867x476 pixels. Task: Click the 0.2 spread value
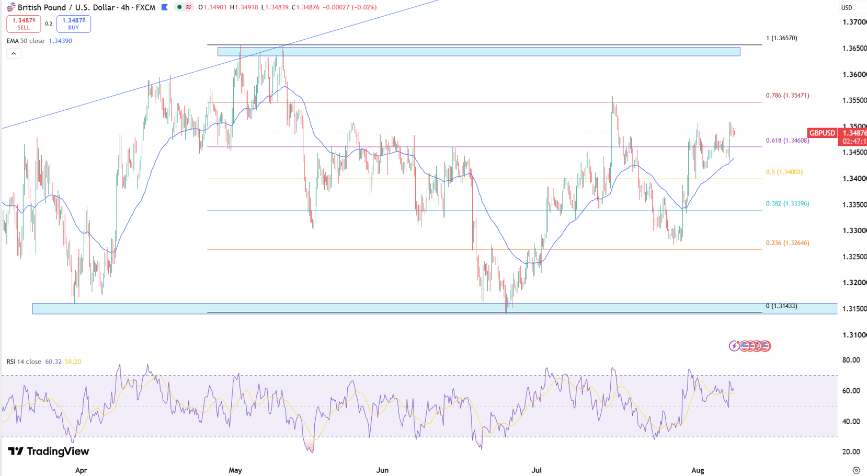coord(49,24)
